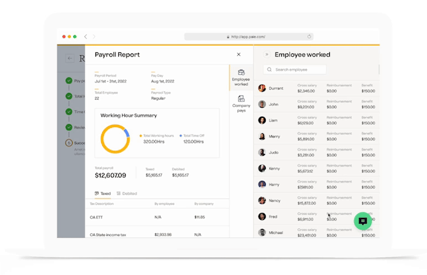Viewport: 427px width, 275px height.
Task: Select employee name Nancy
Action: 275,201
